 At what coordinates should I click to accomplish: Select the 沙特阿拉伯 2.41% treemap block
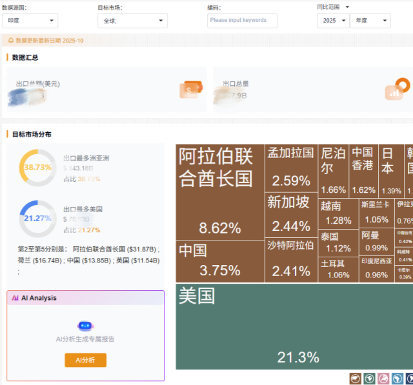point(291,261)
